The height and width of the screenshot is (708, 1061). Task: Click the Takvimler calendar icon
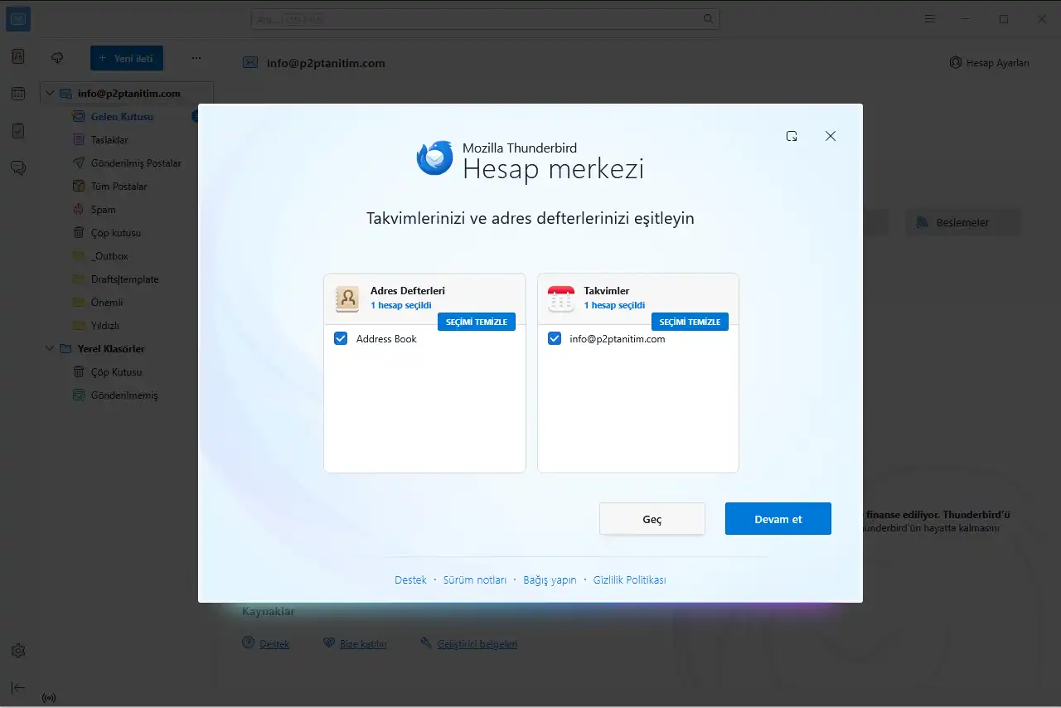click(x=561, y=298)
